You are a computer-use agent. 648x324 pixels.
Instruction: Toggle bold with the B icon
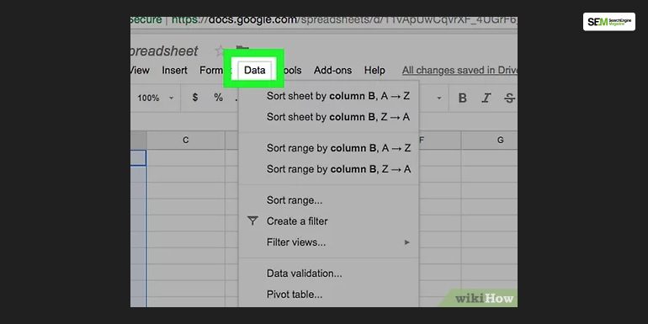(x=463, y=98)
